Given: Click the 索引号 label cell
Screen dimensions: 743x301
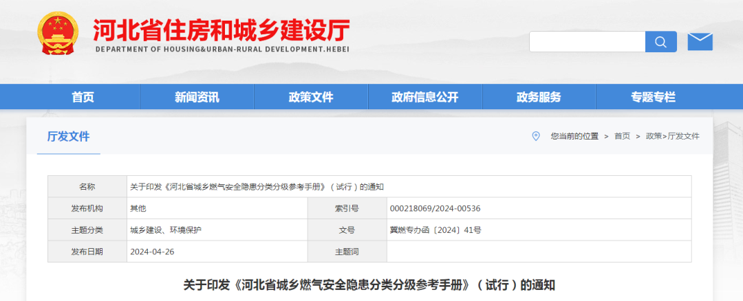Looking at the screenshot, I should pyautogui.click(x=347, y=208).
